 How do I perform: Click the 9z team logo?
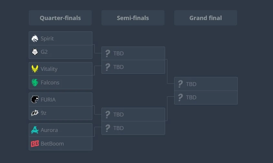(x=35, y=113)
